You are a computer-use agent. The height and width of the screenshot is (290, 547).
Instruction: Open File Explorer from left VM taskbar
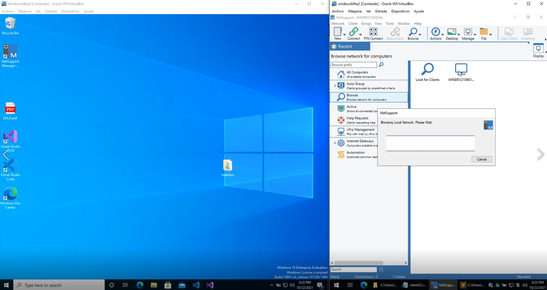pyautogui.click(x=154, y=285)
